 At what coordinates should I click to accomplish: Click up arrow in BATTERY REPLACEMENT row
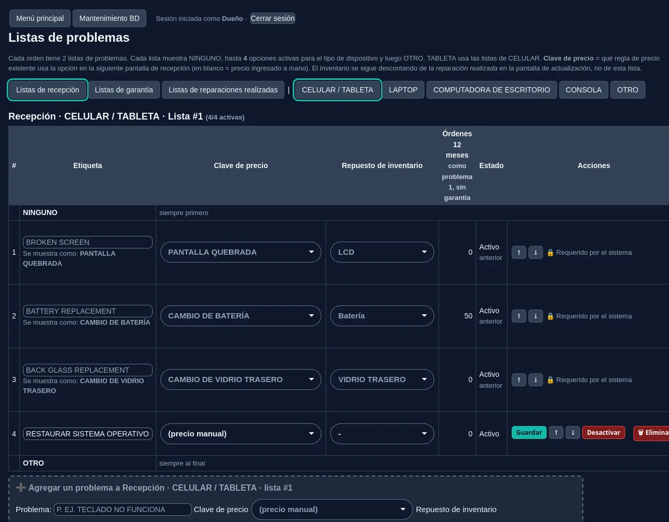519,316
